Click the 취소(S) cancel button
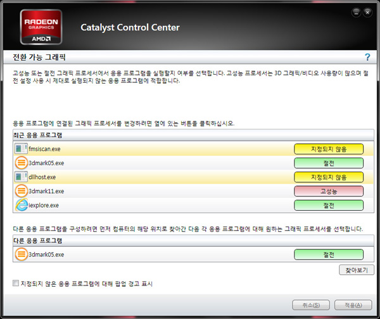380x319 pixels. pyautogui.click(x=311, y=305)
